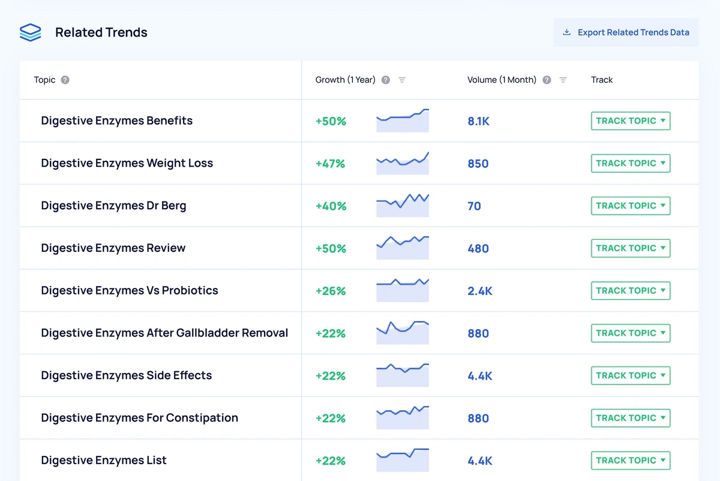Image resolution: width=720 pixels, height=481 pixels.
Task: Open Track Topic dropdown for Digestive Enzymes Review
Action: tap(631, 248)
